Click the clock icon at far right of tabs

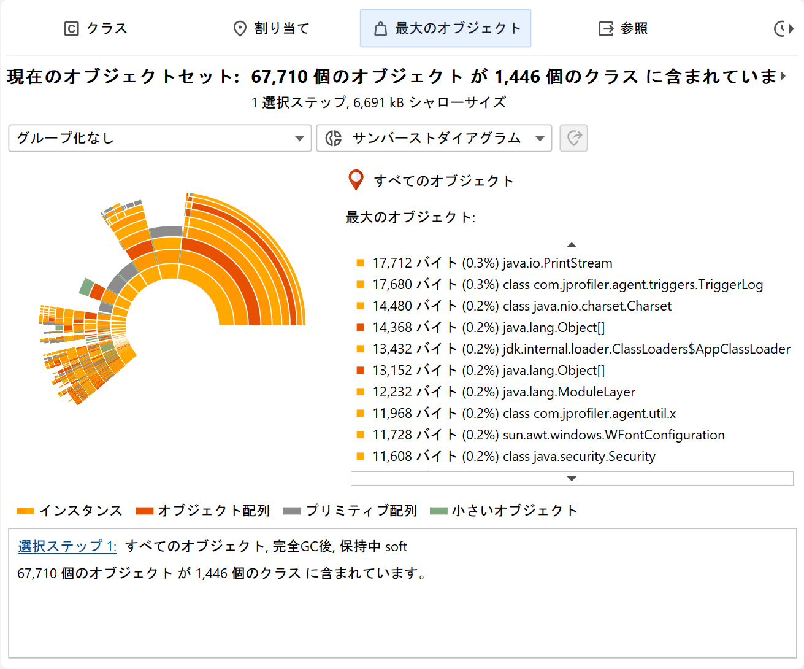point(781,29)
